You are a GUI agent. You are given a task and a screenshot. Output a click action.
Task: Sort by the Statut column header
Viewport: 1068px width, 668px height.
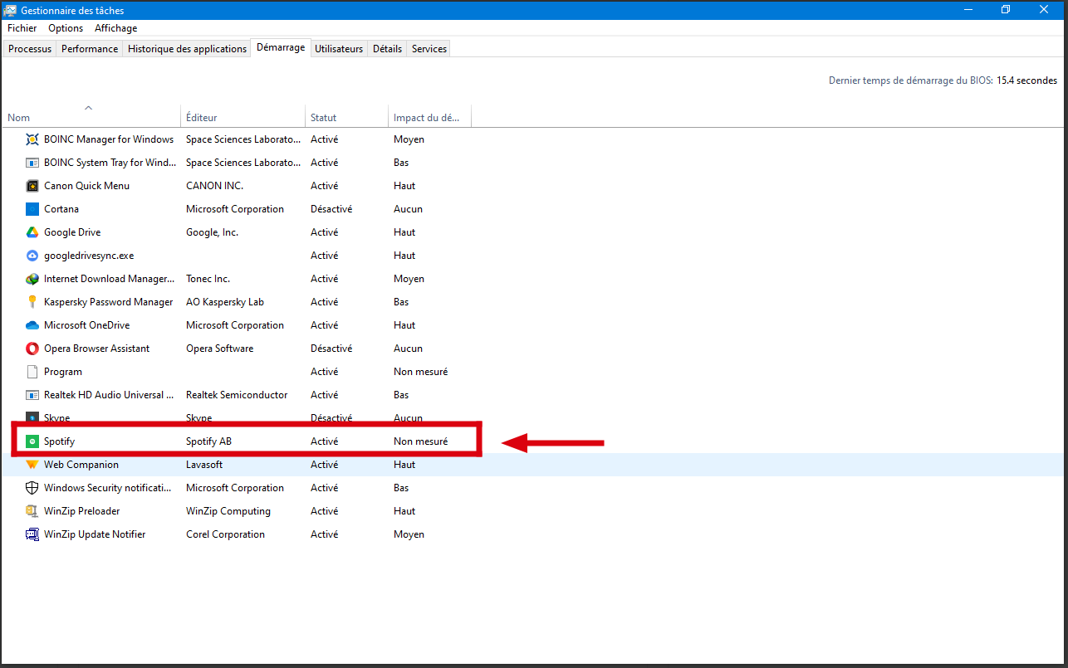pos(347,117)
